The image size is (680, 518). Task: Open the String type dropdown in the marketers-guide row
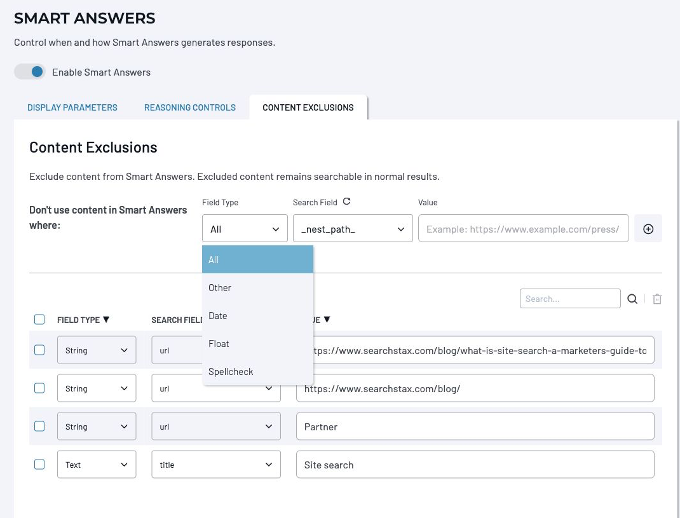tap(96, 350)
